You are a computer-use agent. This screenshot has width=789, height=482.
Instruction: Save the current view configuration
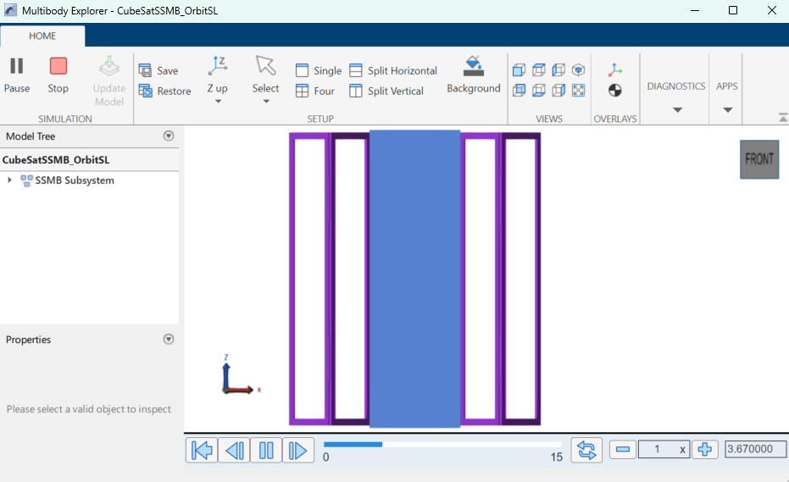tap(158, 70)
